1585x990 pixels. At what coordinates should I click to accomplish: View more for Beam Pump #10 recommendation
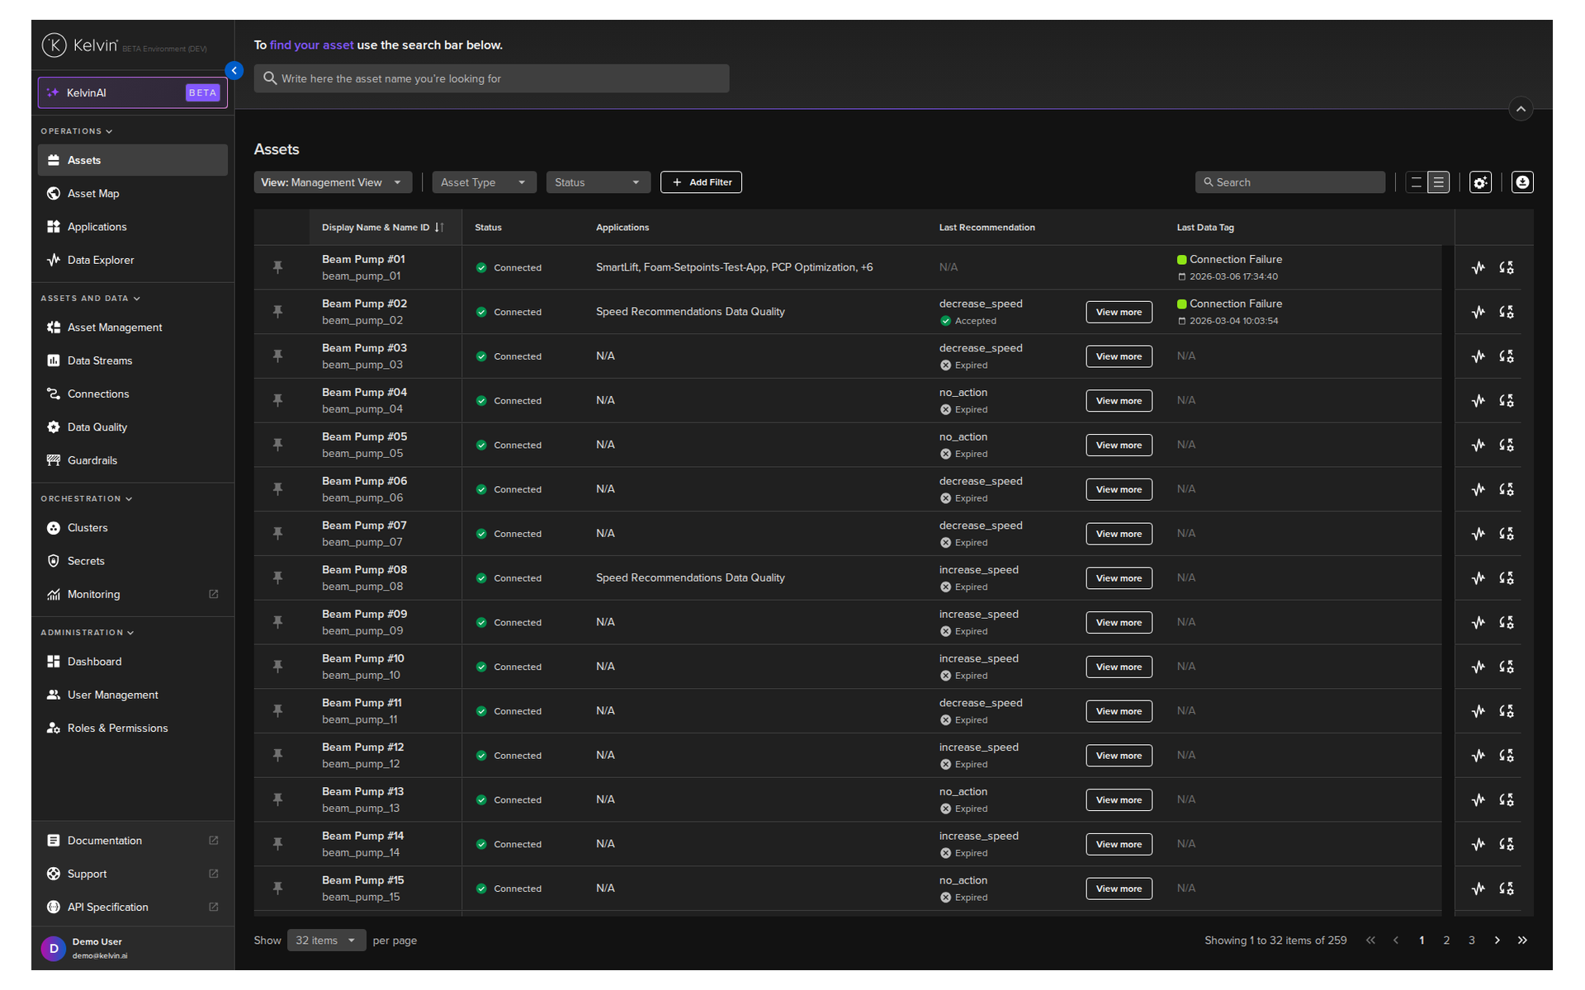click(x=1118, y=667)
